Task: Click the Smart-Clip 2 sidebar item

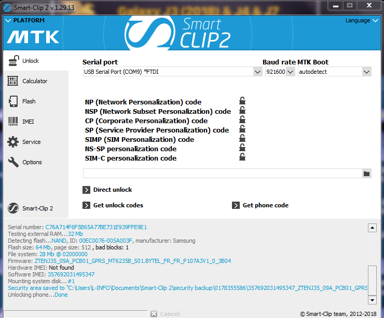Action: point(36,208)
